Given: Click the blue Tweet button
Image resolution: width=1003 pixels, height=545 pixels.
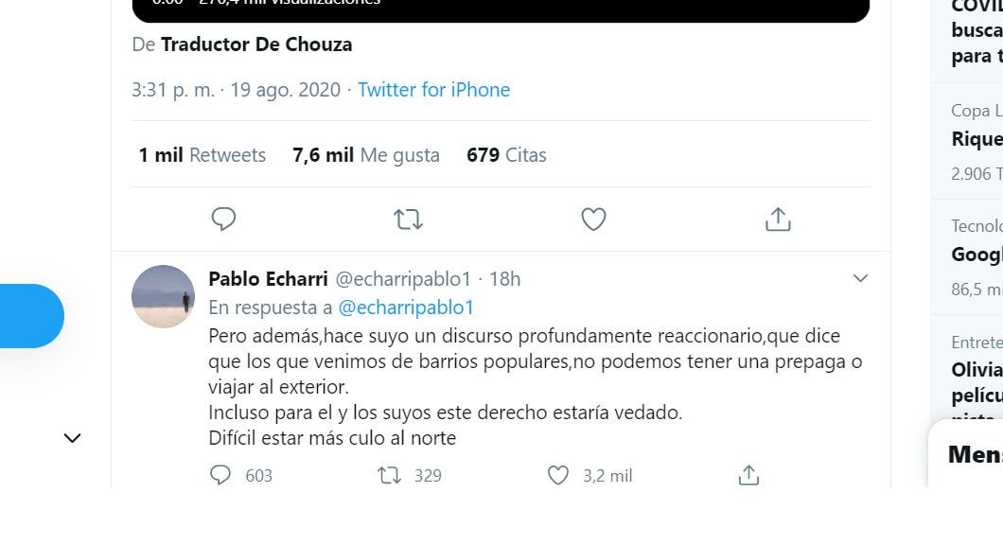Looking at the screenshot, I should (x=28, y=316).
